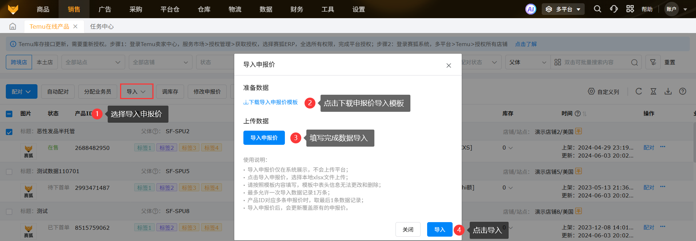The height and width of the screenshot is (241, 696).
Task: Click store icon next to 演示店铺2/美国
Action: coord(578,131)
